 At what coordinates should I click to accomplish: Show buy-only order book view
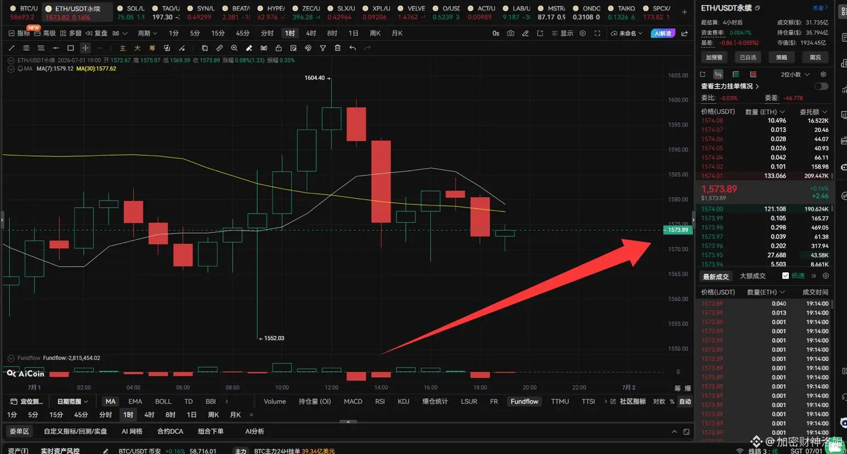pyautogui.click(x=736, y=74)
